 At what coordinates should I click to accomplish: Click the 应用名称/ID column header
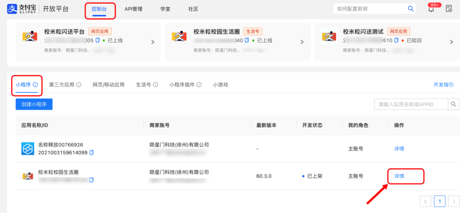35,126
